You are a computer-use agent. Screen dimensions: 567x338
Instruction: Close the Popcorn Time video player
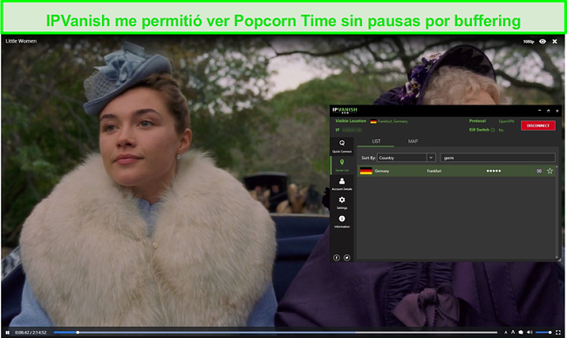point(555,42)
